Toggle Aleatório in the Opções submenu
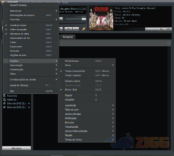The height and width of the screenshot is (156, 174). [87, 100]
